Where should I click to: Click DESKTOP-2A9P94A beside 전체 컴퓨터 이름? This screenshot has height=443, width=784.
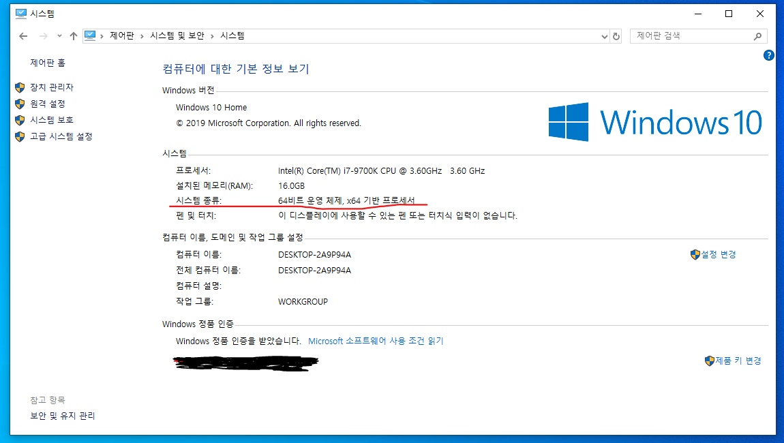click(314, 271)
